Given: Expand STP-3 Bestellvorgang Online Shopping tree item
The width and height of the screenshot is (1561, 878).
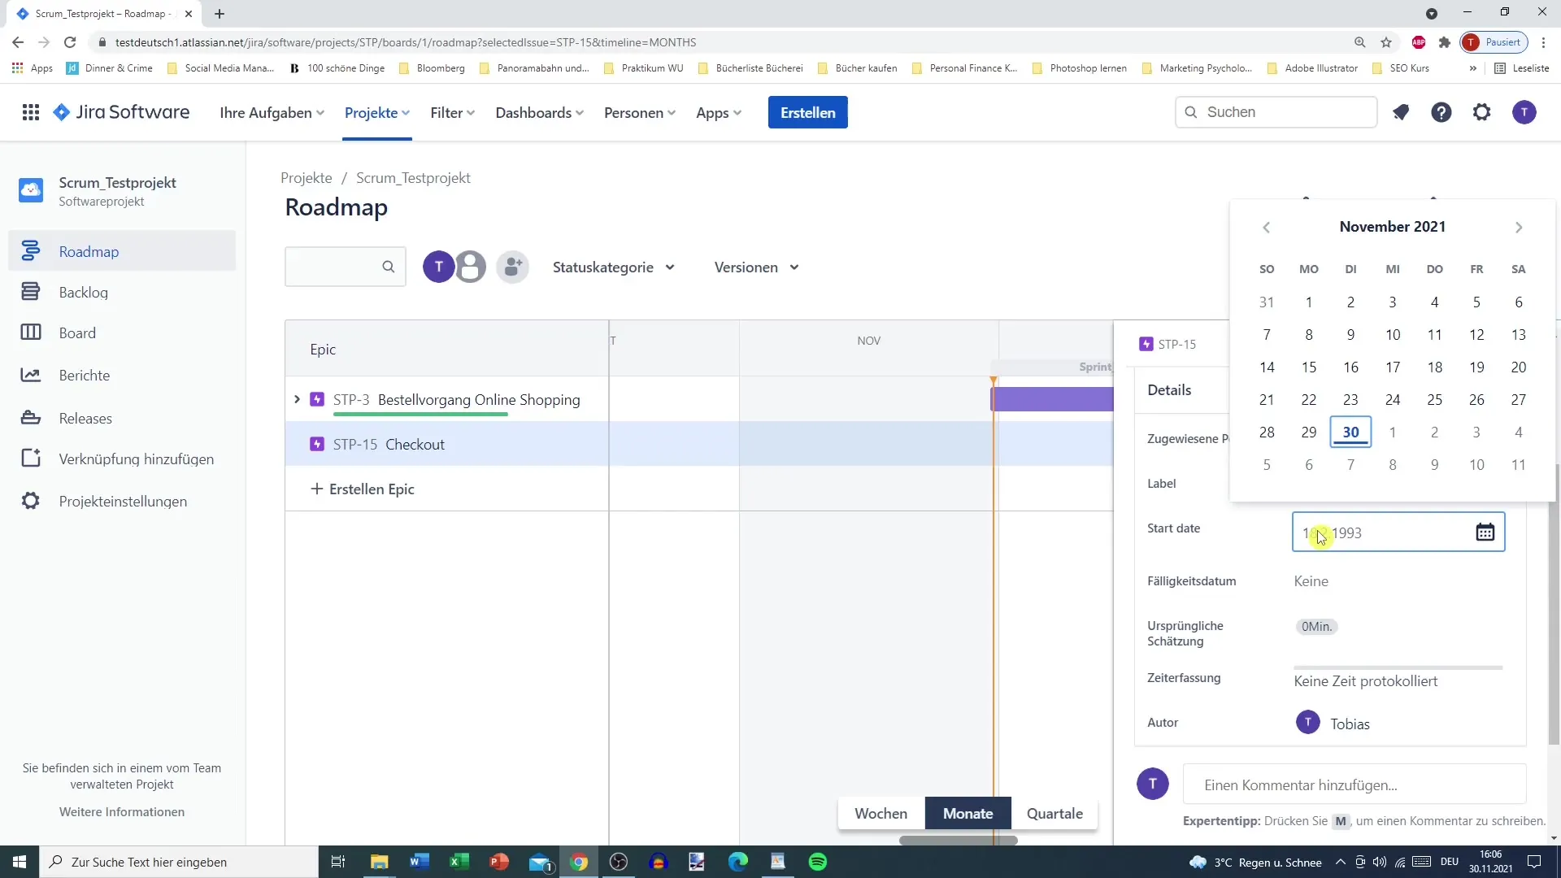Looking at the screenshot, I should coord(298,399).
